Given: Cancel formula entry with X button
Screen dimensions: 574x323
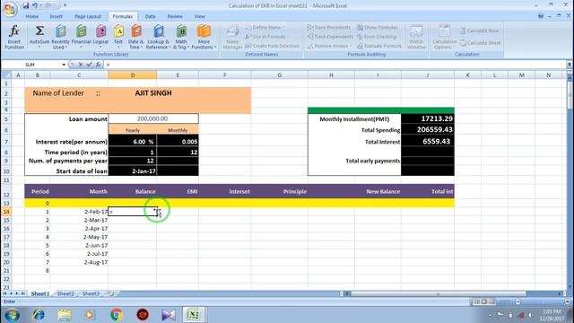Looking at the screenshot, I should coord(81,65).
